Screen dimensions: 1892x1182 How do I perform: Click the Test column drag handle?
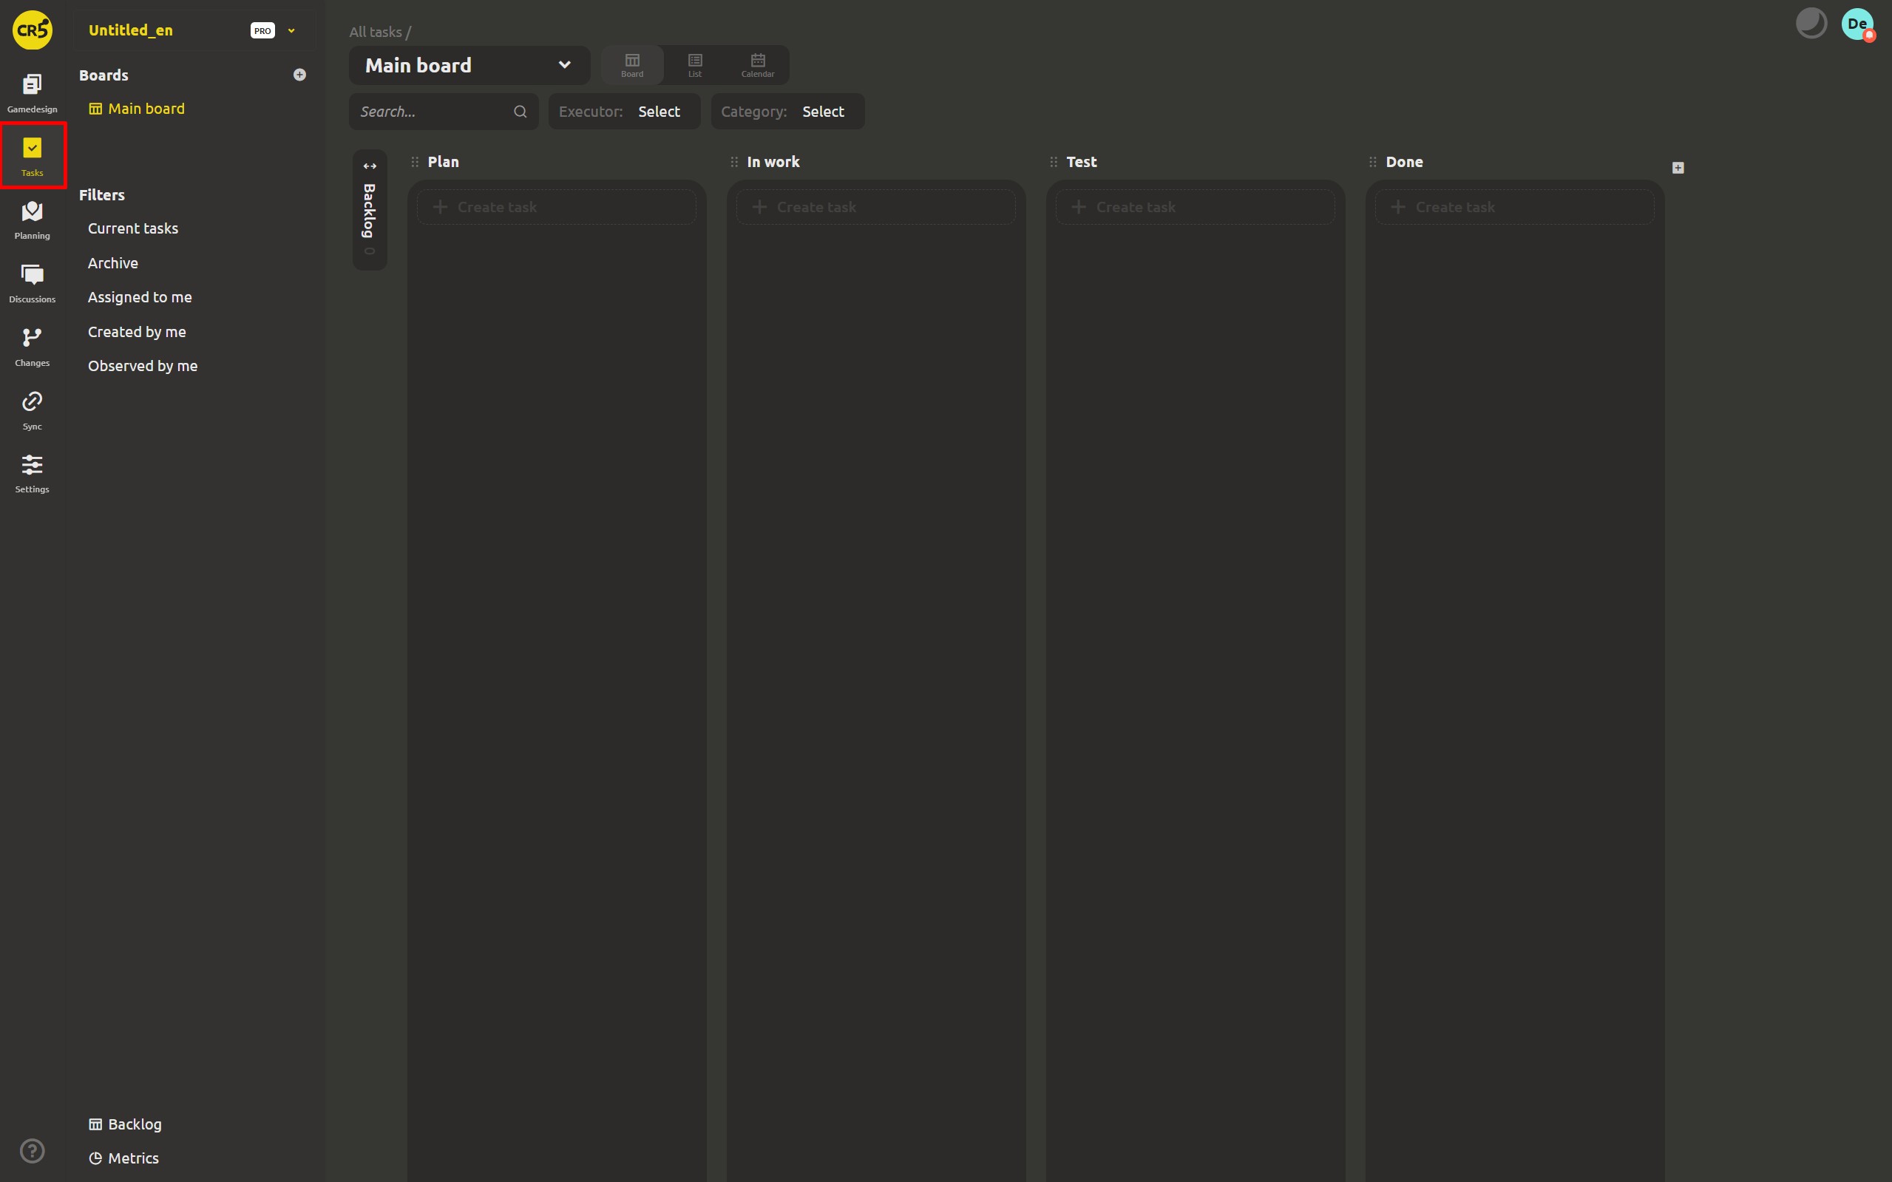(x=1054, y=162)
